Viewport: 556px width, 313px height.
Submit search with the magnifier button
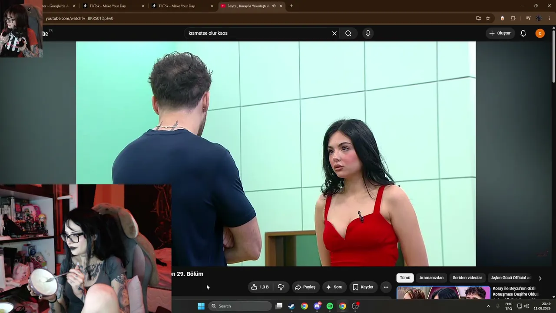click(348, 33)
